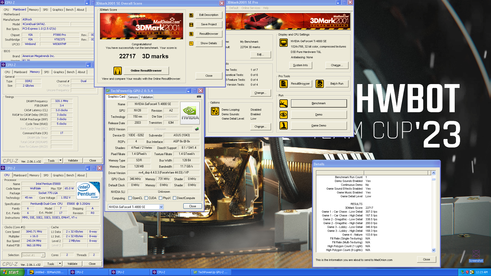Switch to Validation tab in GPU-Z
The height and width of the screenshot is (276, 491).
(147, 97)
